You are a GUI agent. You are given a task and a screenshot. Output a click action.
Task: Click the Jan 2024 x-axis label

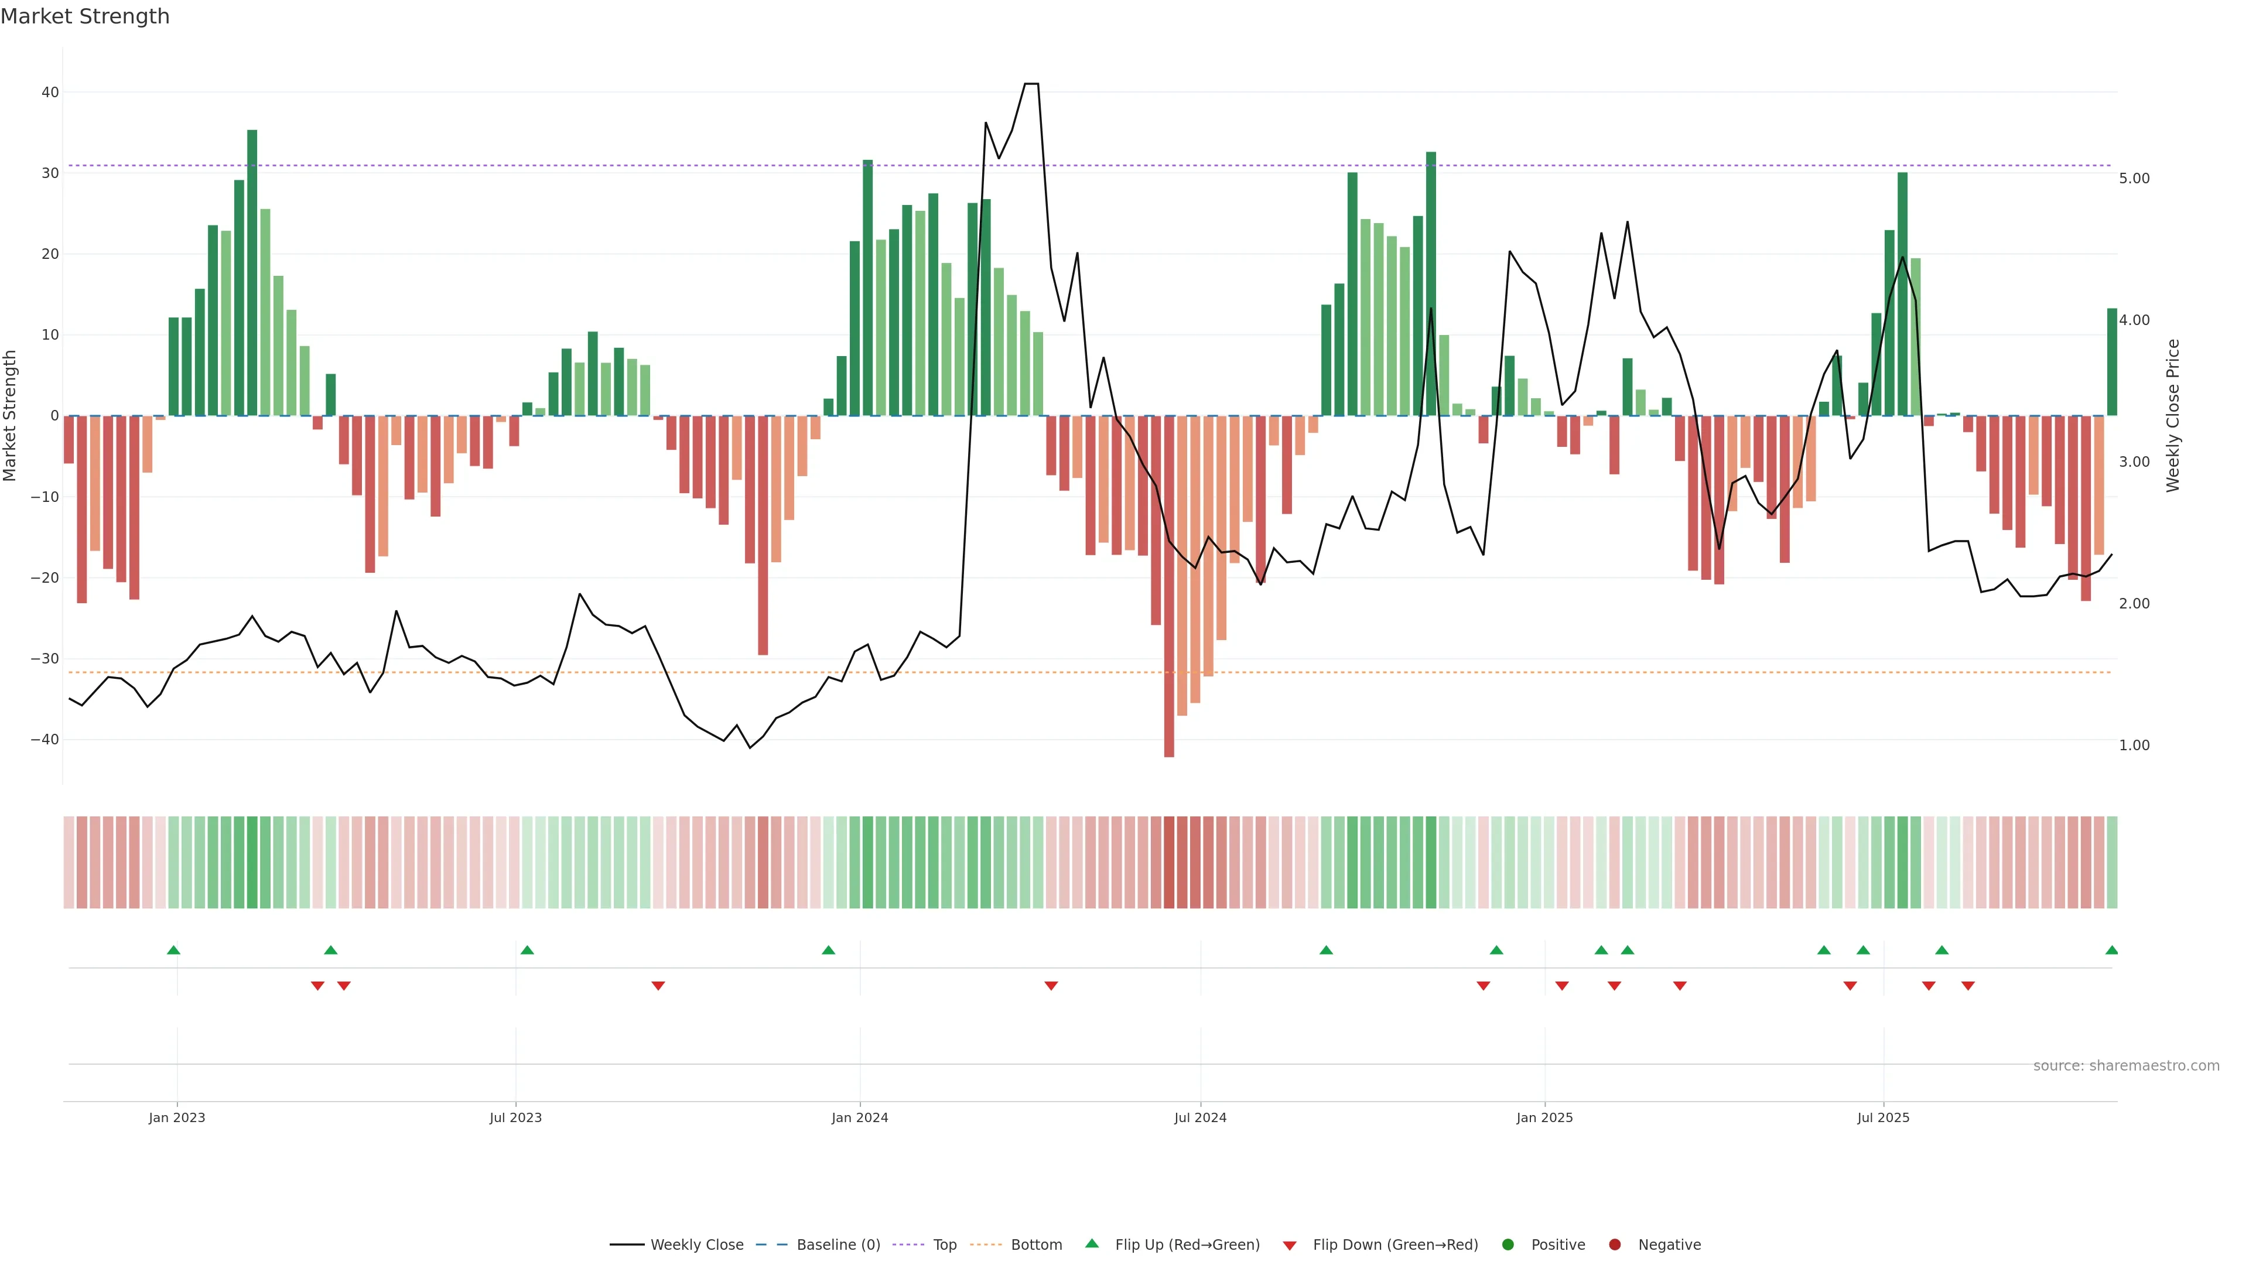pos(860,1117)
